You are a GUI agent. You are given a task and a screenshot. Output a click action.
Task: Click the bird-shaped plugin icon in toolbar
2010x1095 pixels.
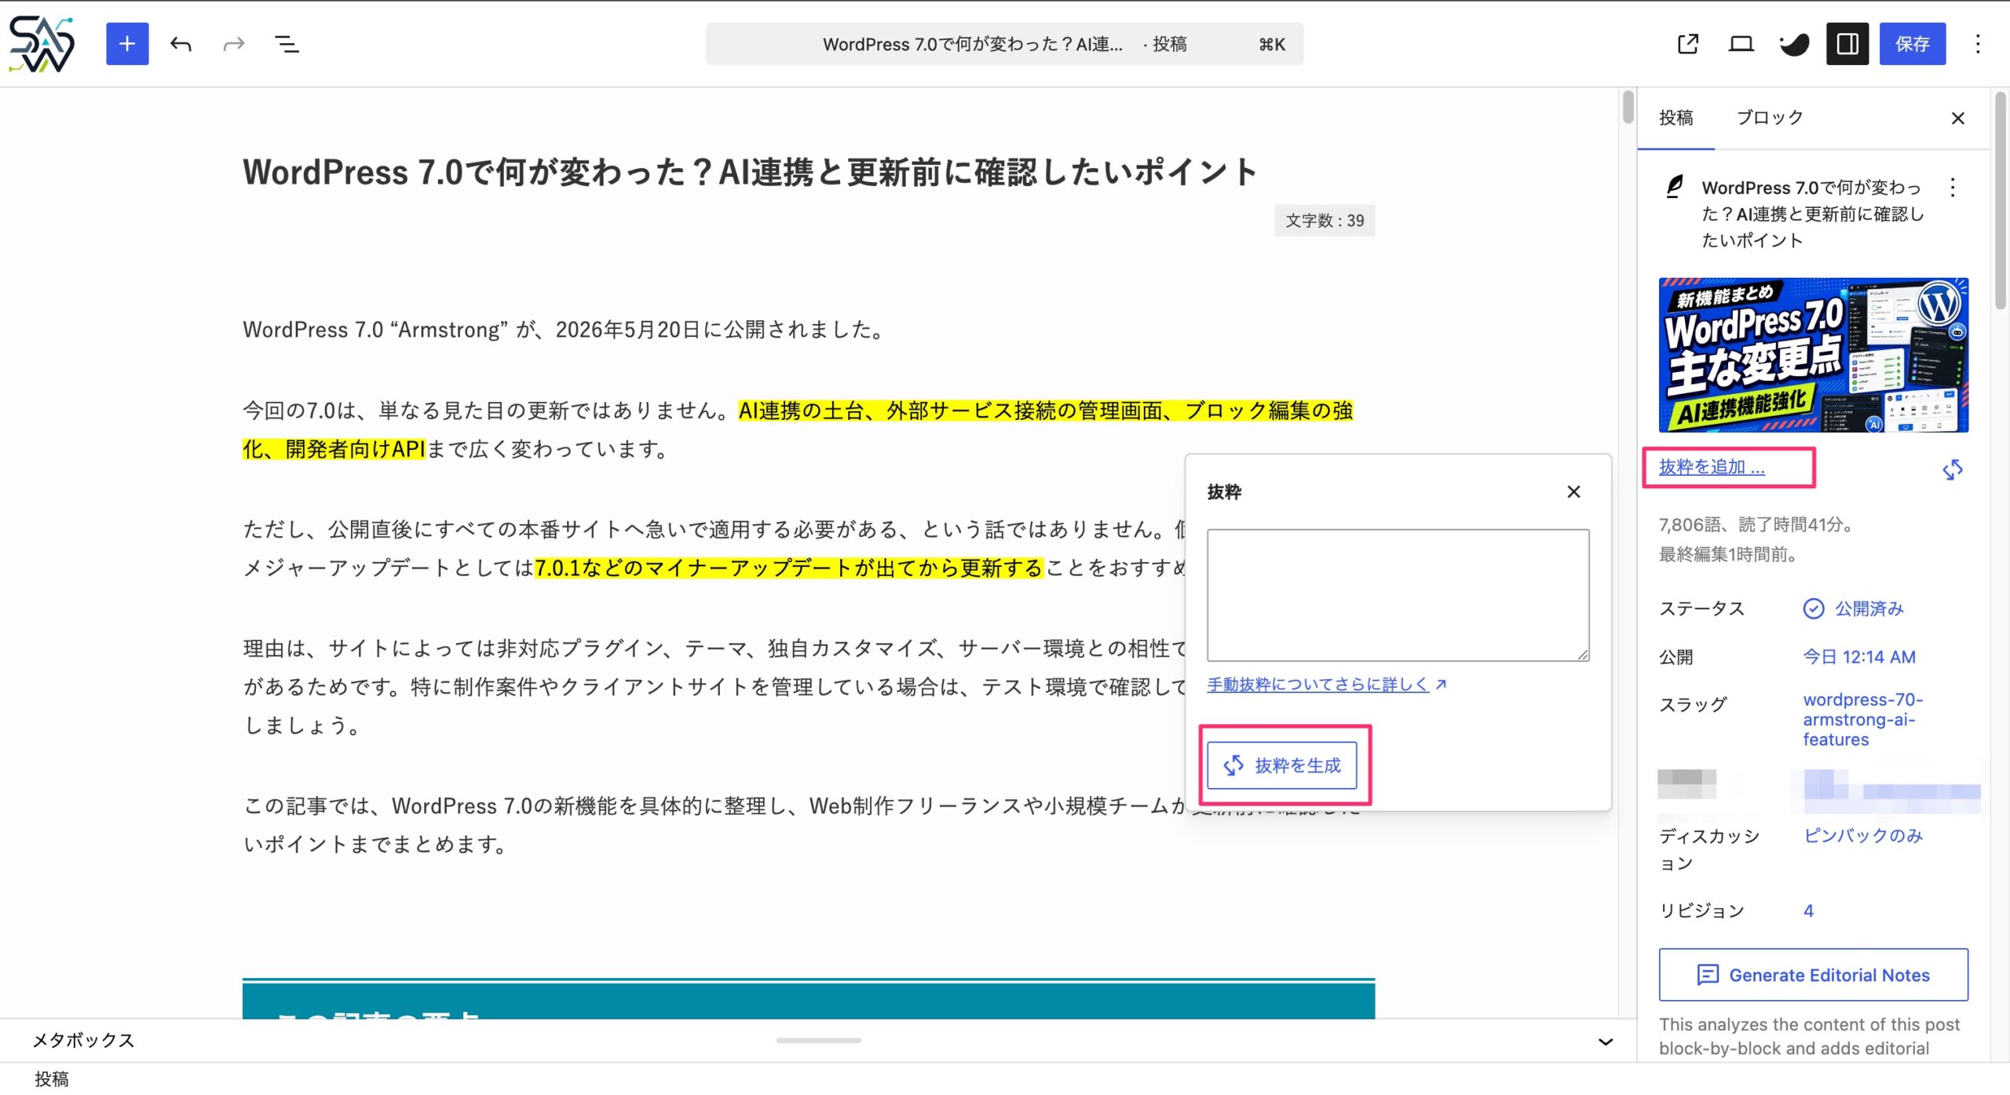tap(1794, 44)
